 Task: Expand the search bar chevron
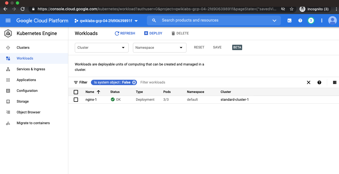click(x=274, y=20)
